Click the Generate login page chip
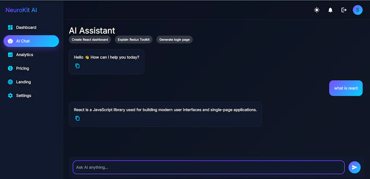The width and height of the screenshot is (370, 179). [174, 40]
